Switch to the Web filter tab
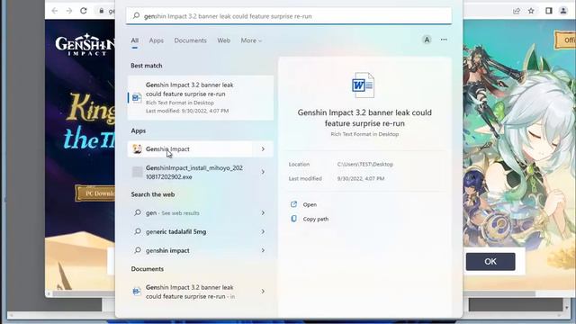The width and height of the screenshot is (576, 324). (x=224, y=40)
